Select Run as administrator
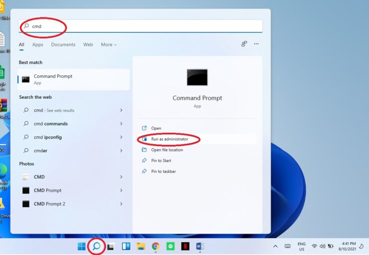 point(170,139)
